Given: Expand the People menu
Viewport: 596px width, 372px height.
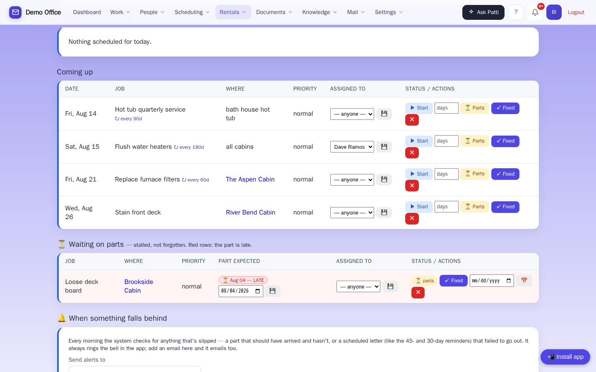Looking at the screenshot, I should pyautogui.click(x=152, y=12).
